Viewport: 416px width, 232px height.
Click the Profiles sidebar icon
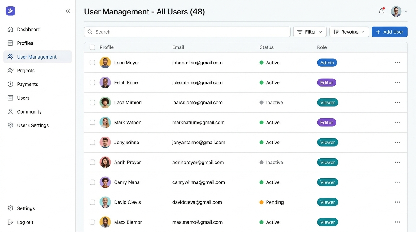[x=11, y=43]
